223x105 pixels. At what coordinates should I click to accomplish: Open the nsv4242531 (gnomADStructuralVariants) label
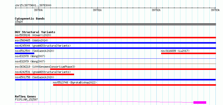coord(43,72)
